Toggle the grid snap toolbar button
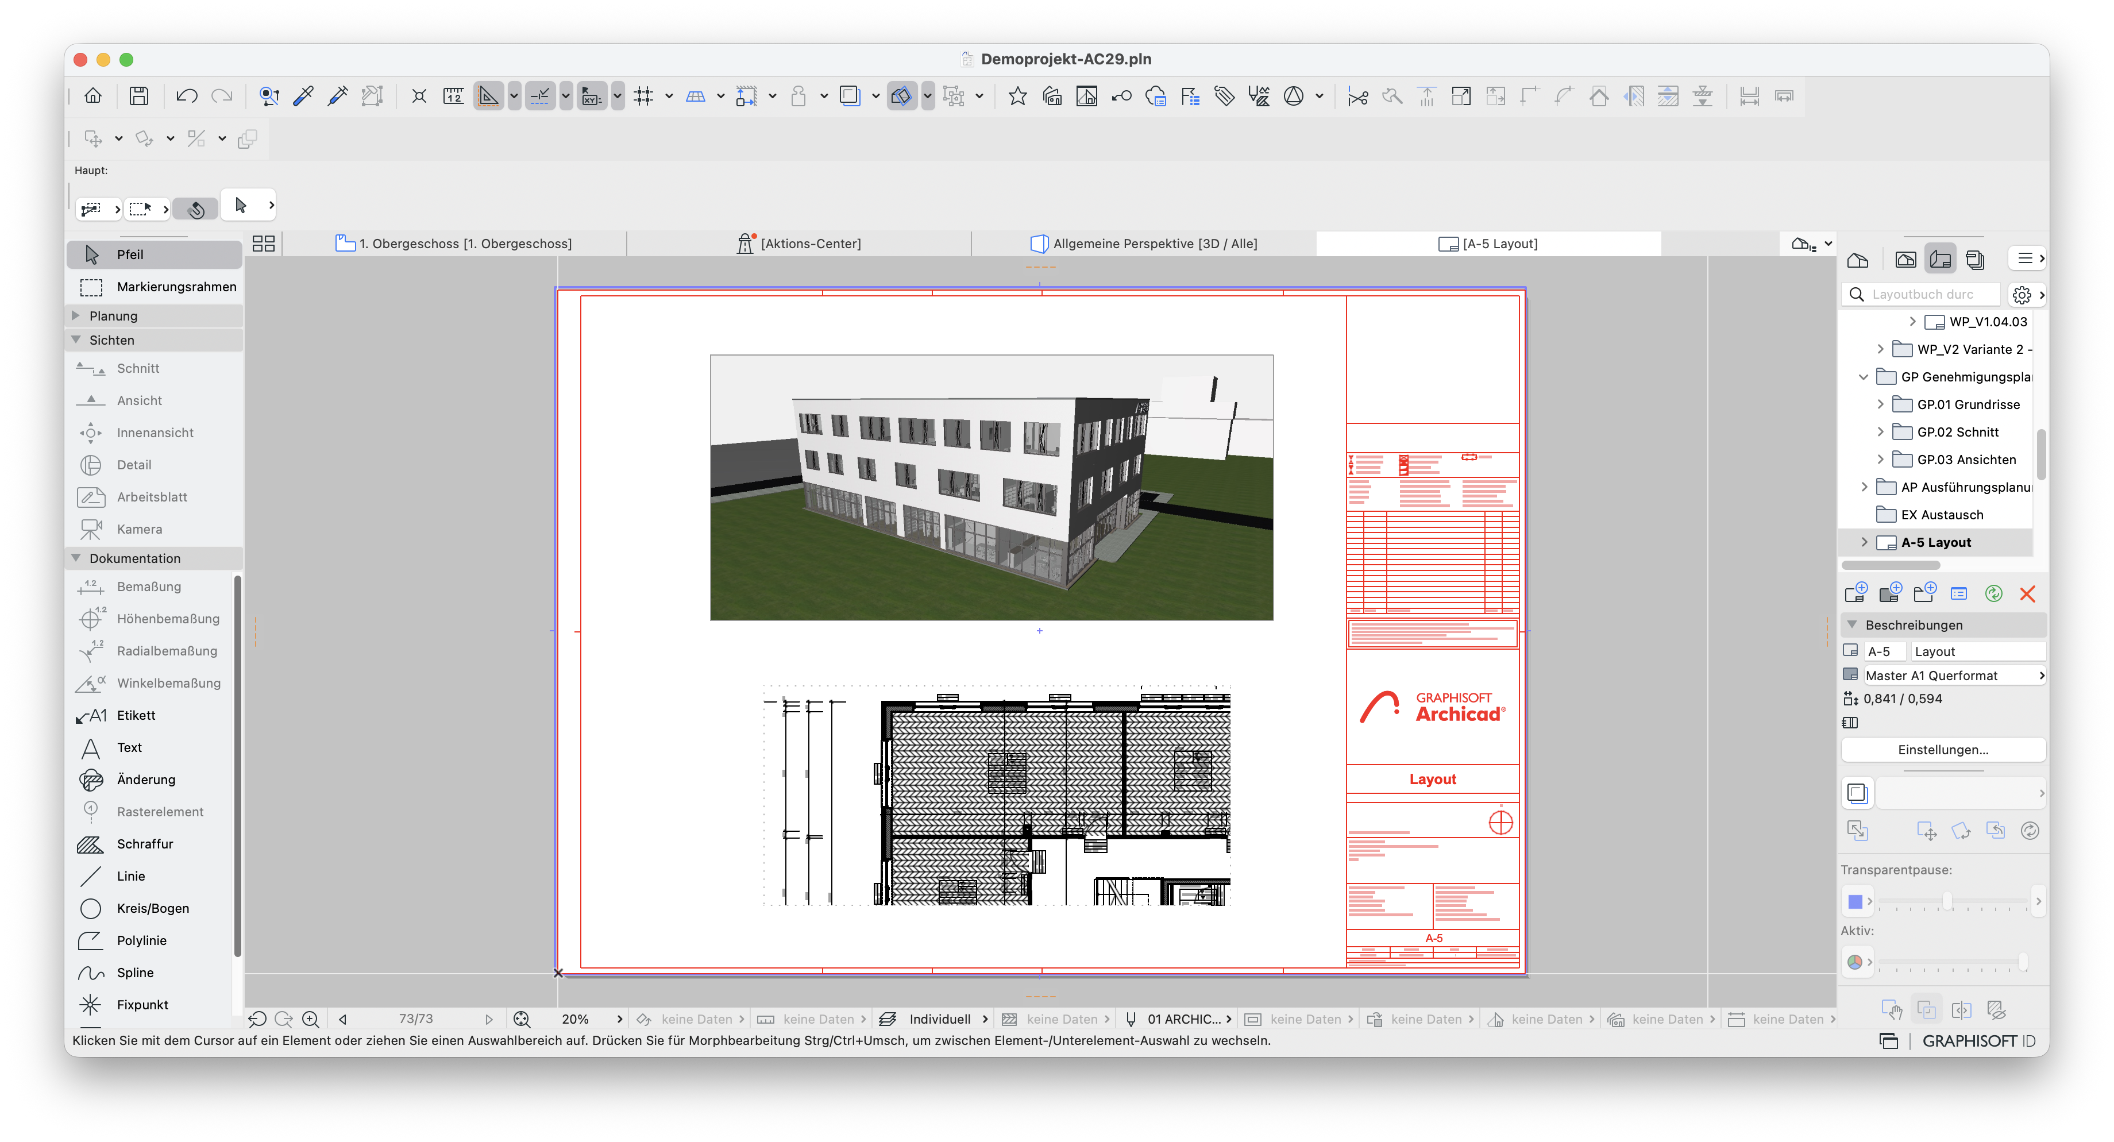The height and width of the screenshot is (1142, 2114). click(x=643, y=96)
